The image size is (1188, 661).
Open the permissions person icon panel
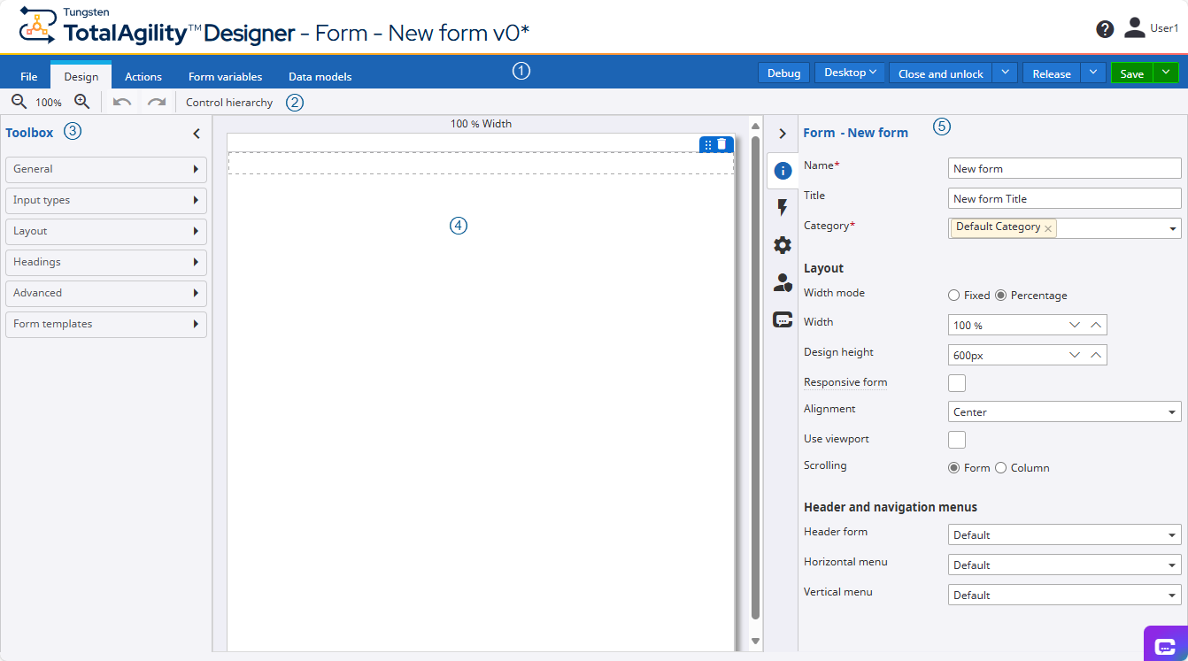pyautogui.click(x=782, y=282)
